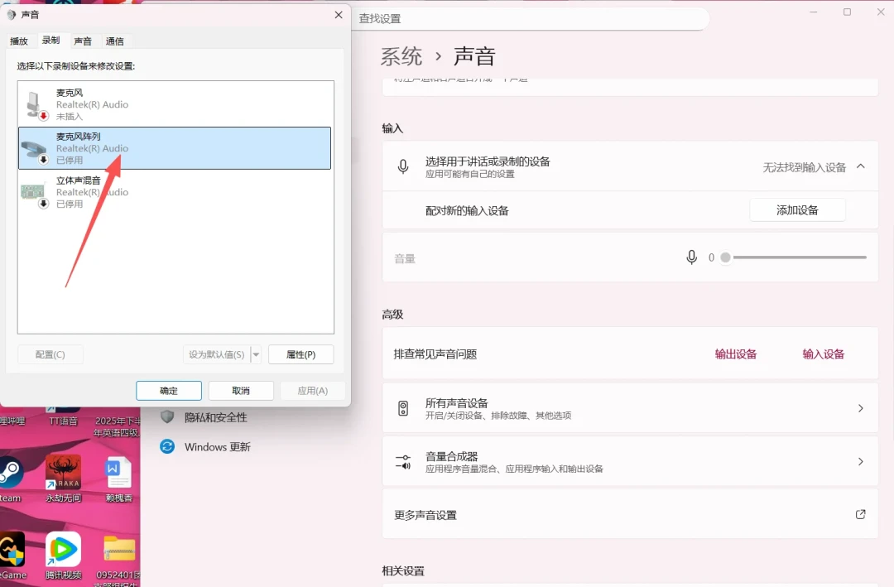Click the Windows 更新 sync icon
Screen dimensions: 894x587
coord(167,447)
